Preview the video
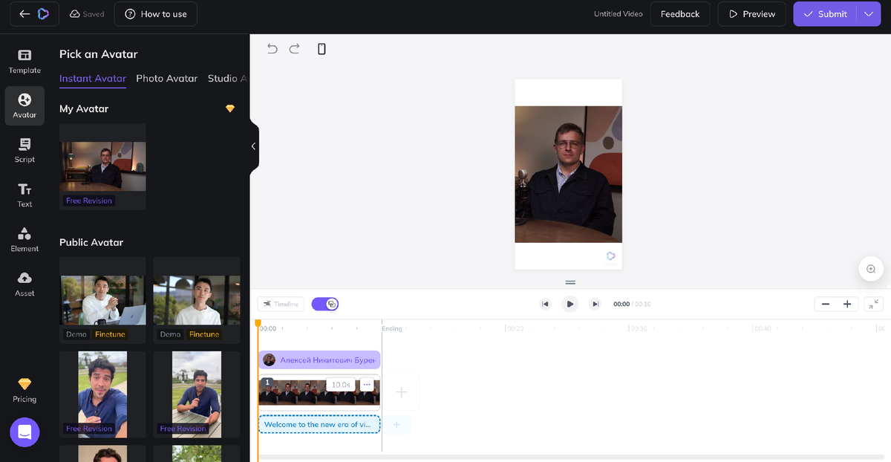 pyautogui.click(x=751, y=14)
